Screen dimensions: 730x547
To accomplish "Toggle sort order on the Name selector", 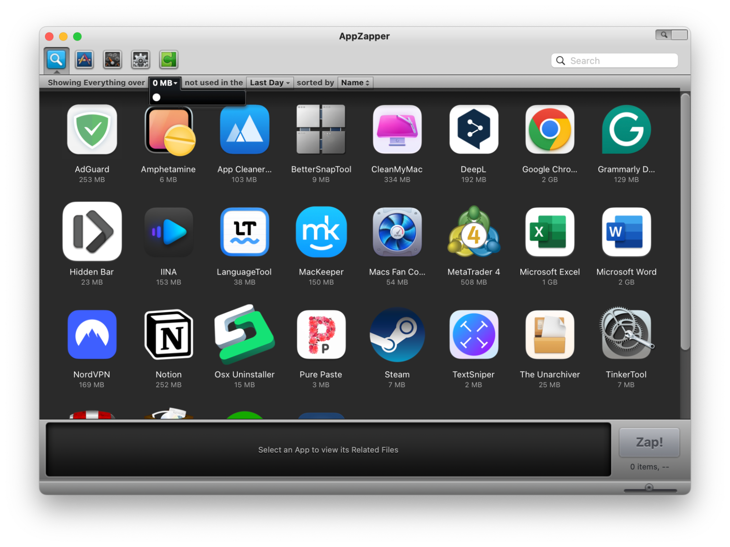I will pyautogui.click(x=367, y=82).
